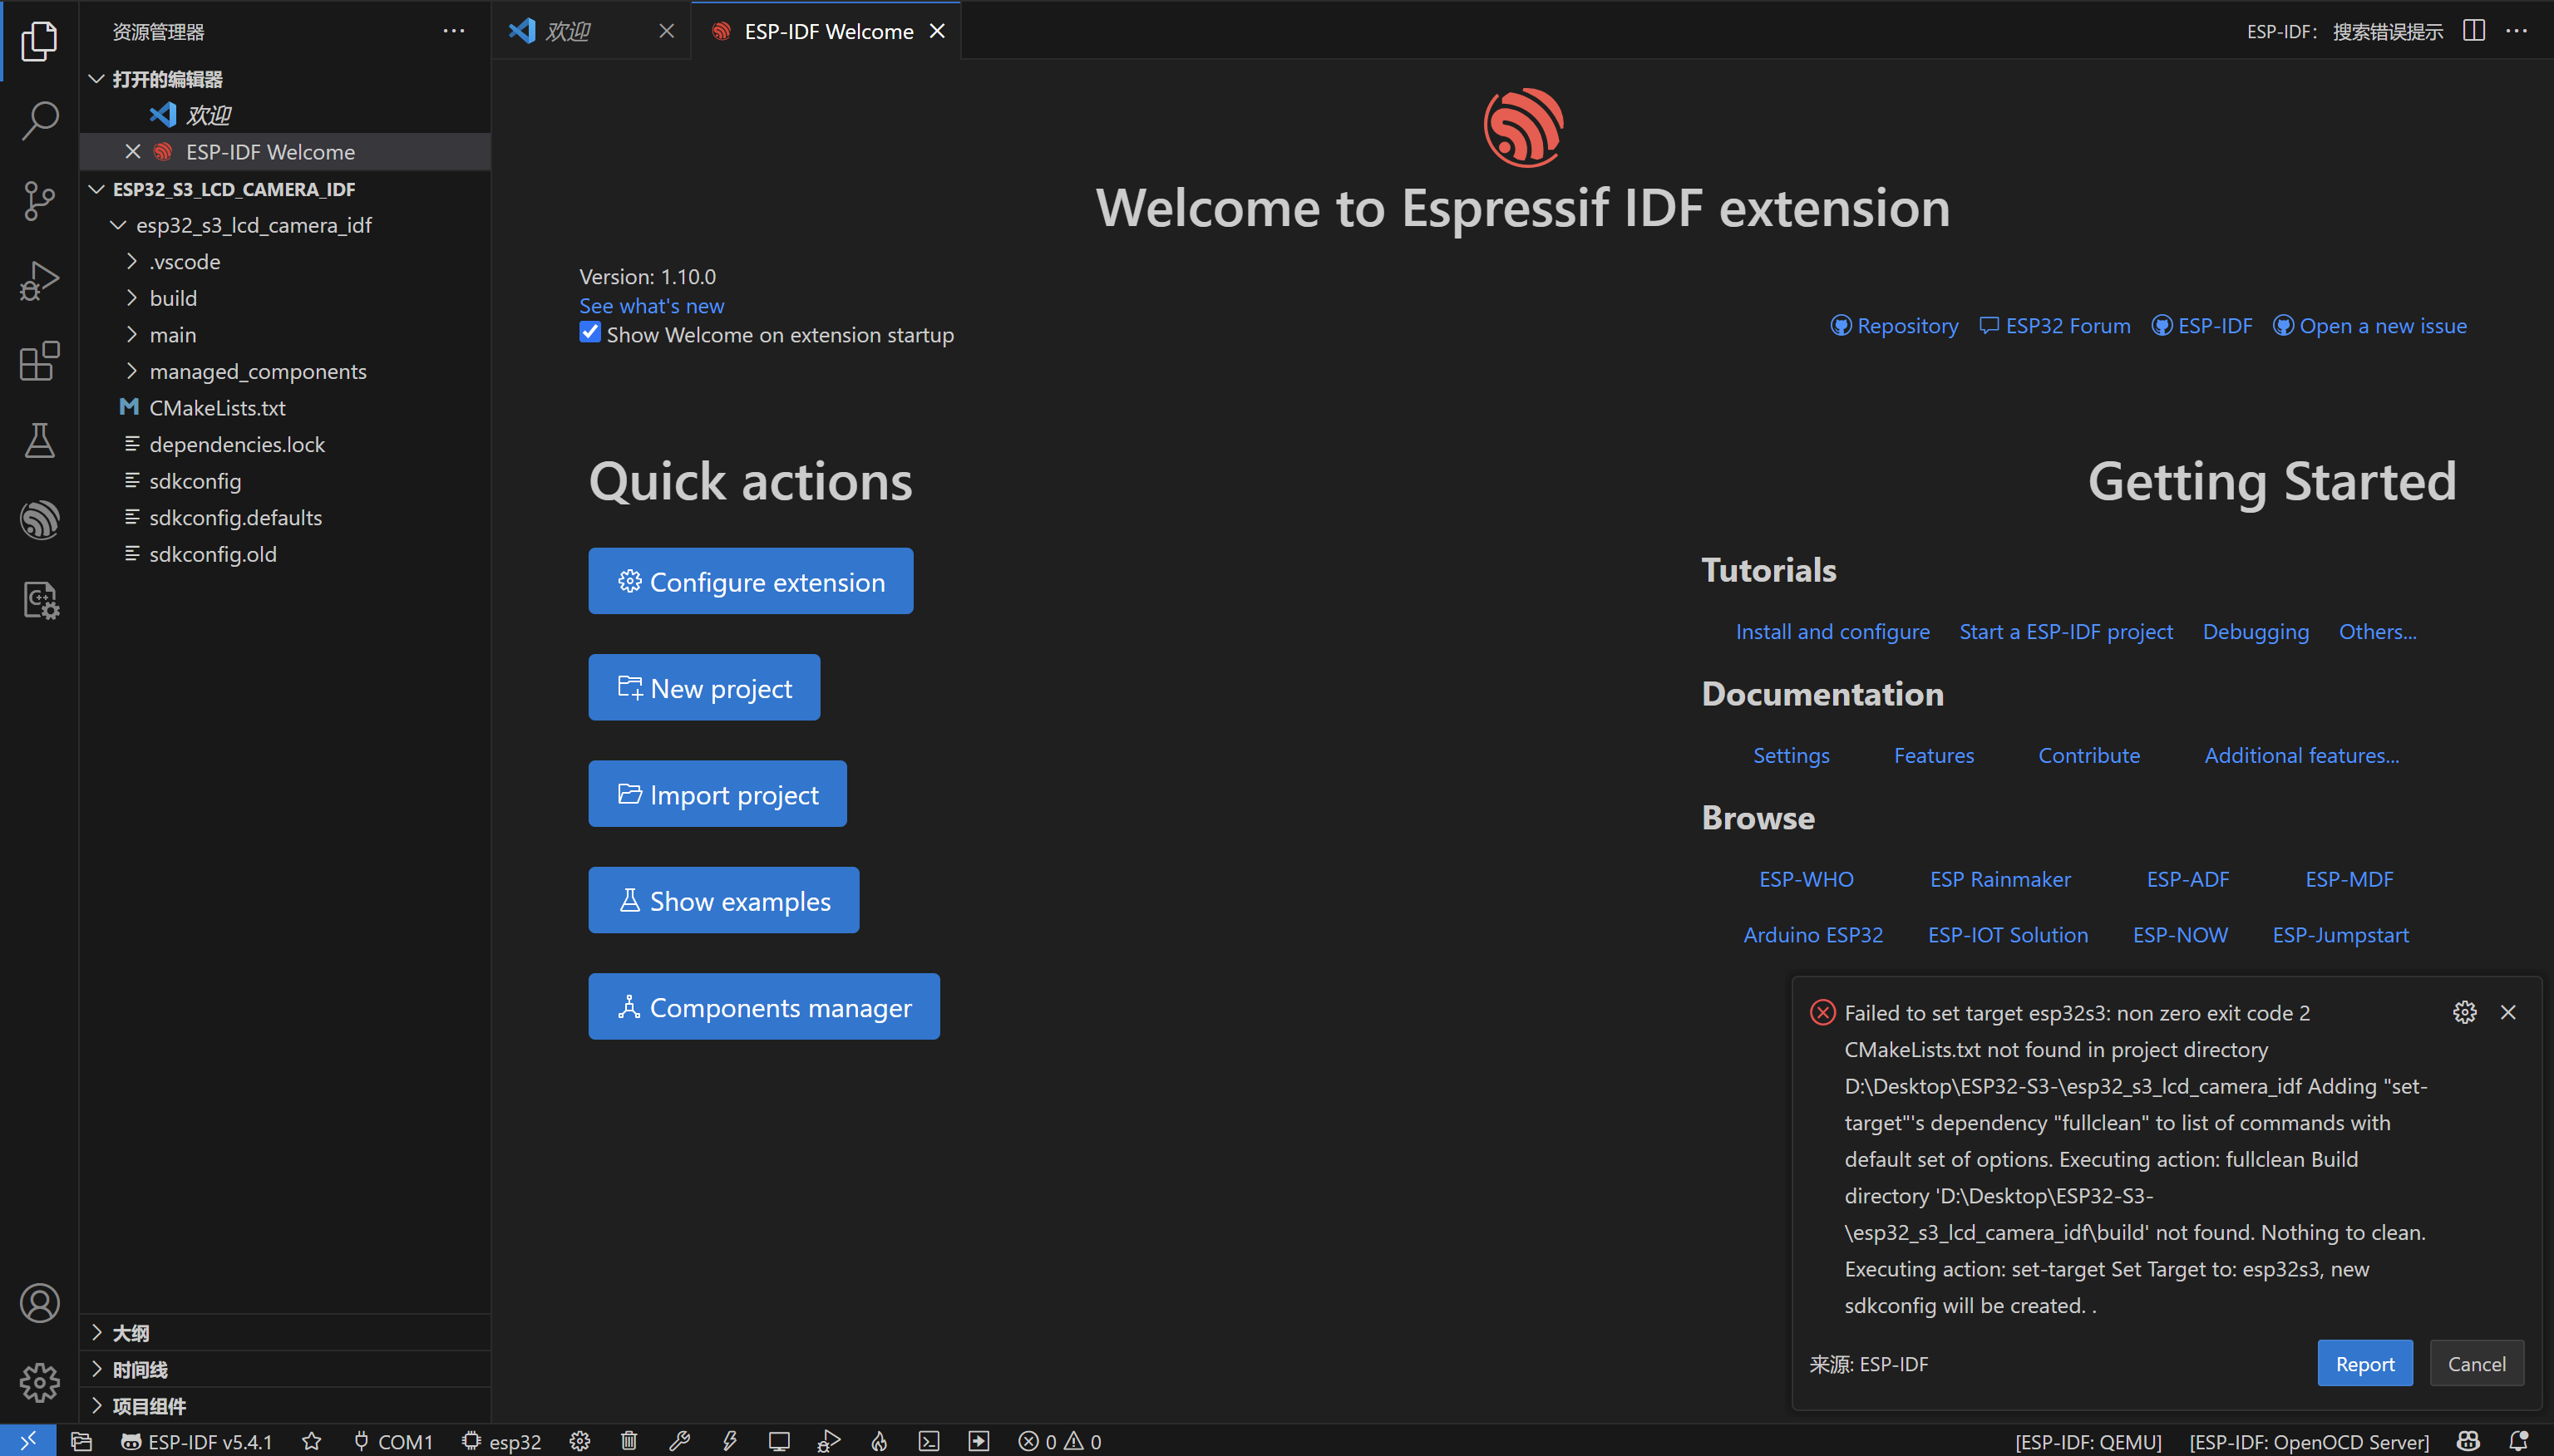Split the editor to the right
2554x1456 pixels.
(2474, 31)
